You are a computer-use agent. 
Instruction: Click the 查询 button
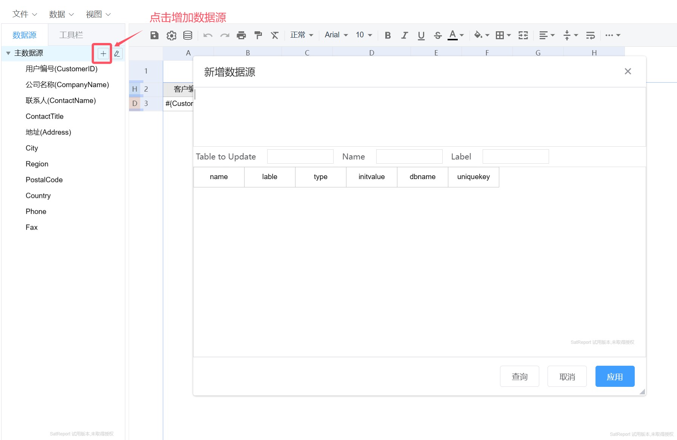(519, 376)
